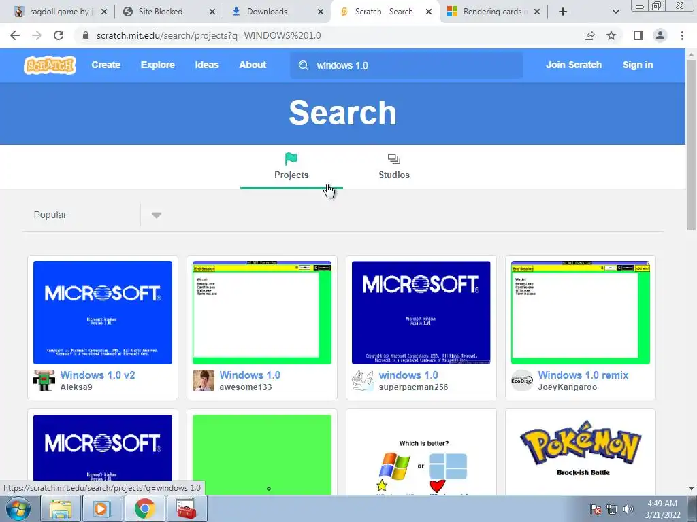697x522 pixels.
Task: Click the browser address bar URL
Action: click(x=208, y=35)
